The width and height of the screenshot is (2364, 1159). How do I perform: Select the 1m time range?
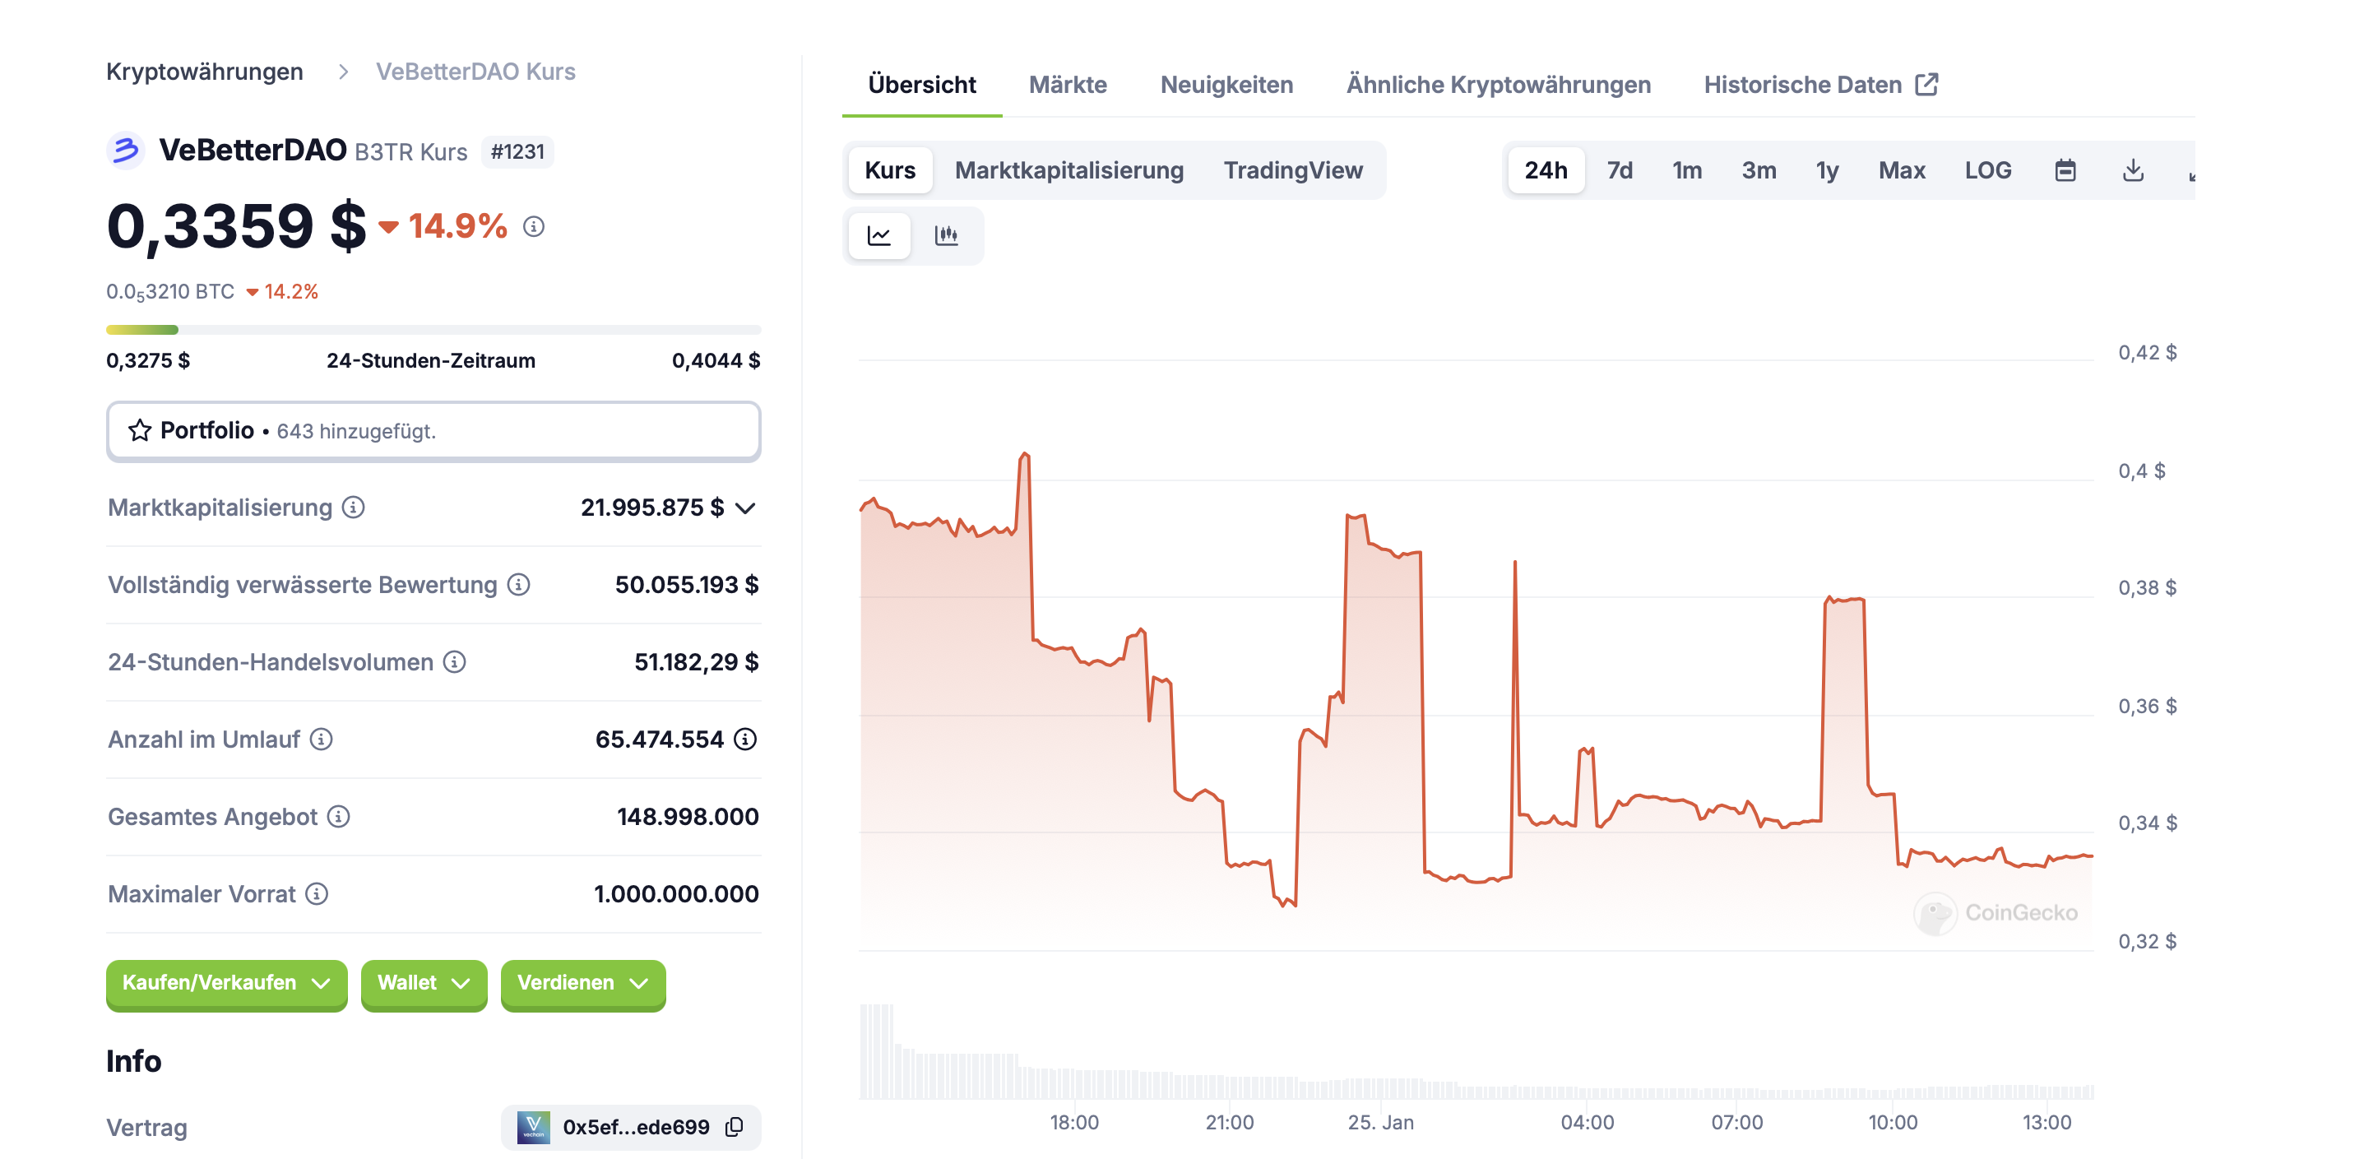(x=1687, y=171)
